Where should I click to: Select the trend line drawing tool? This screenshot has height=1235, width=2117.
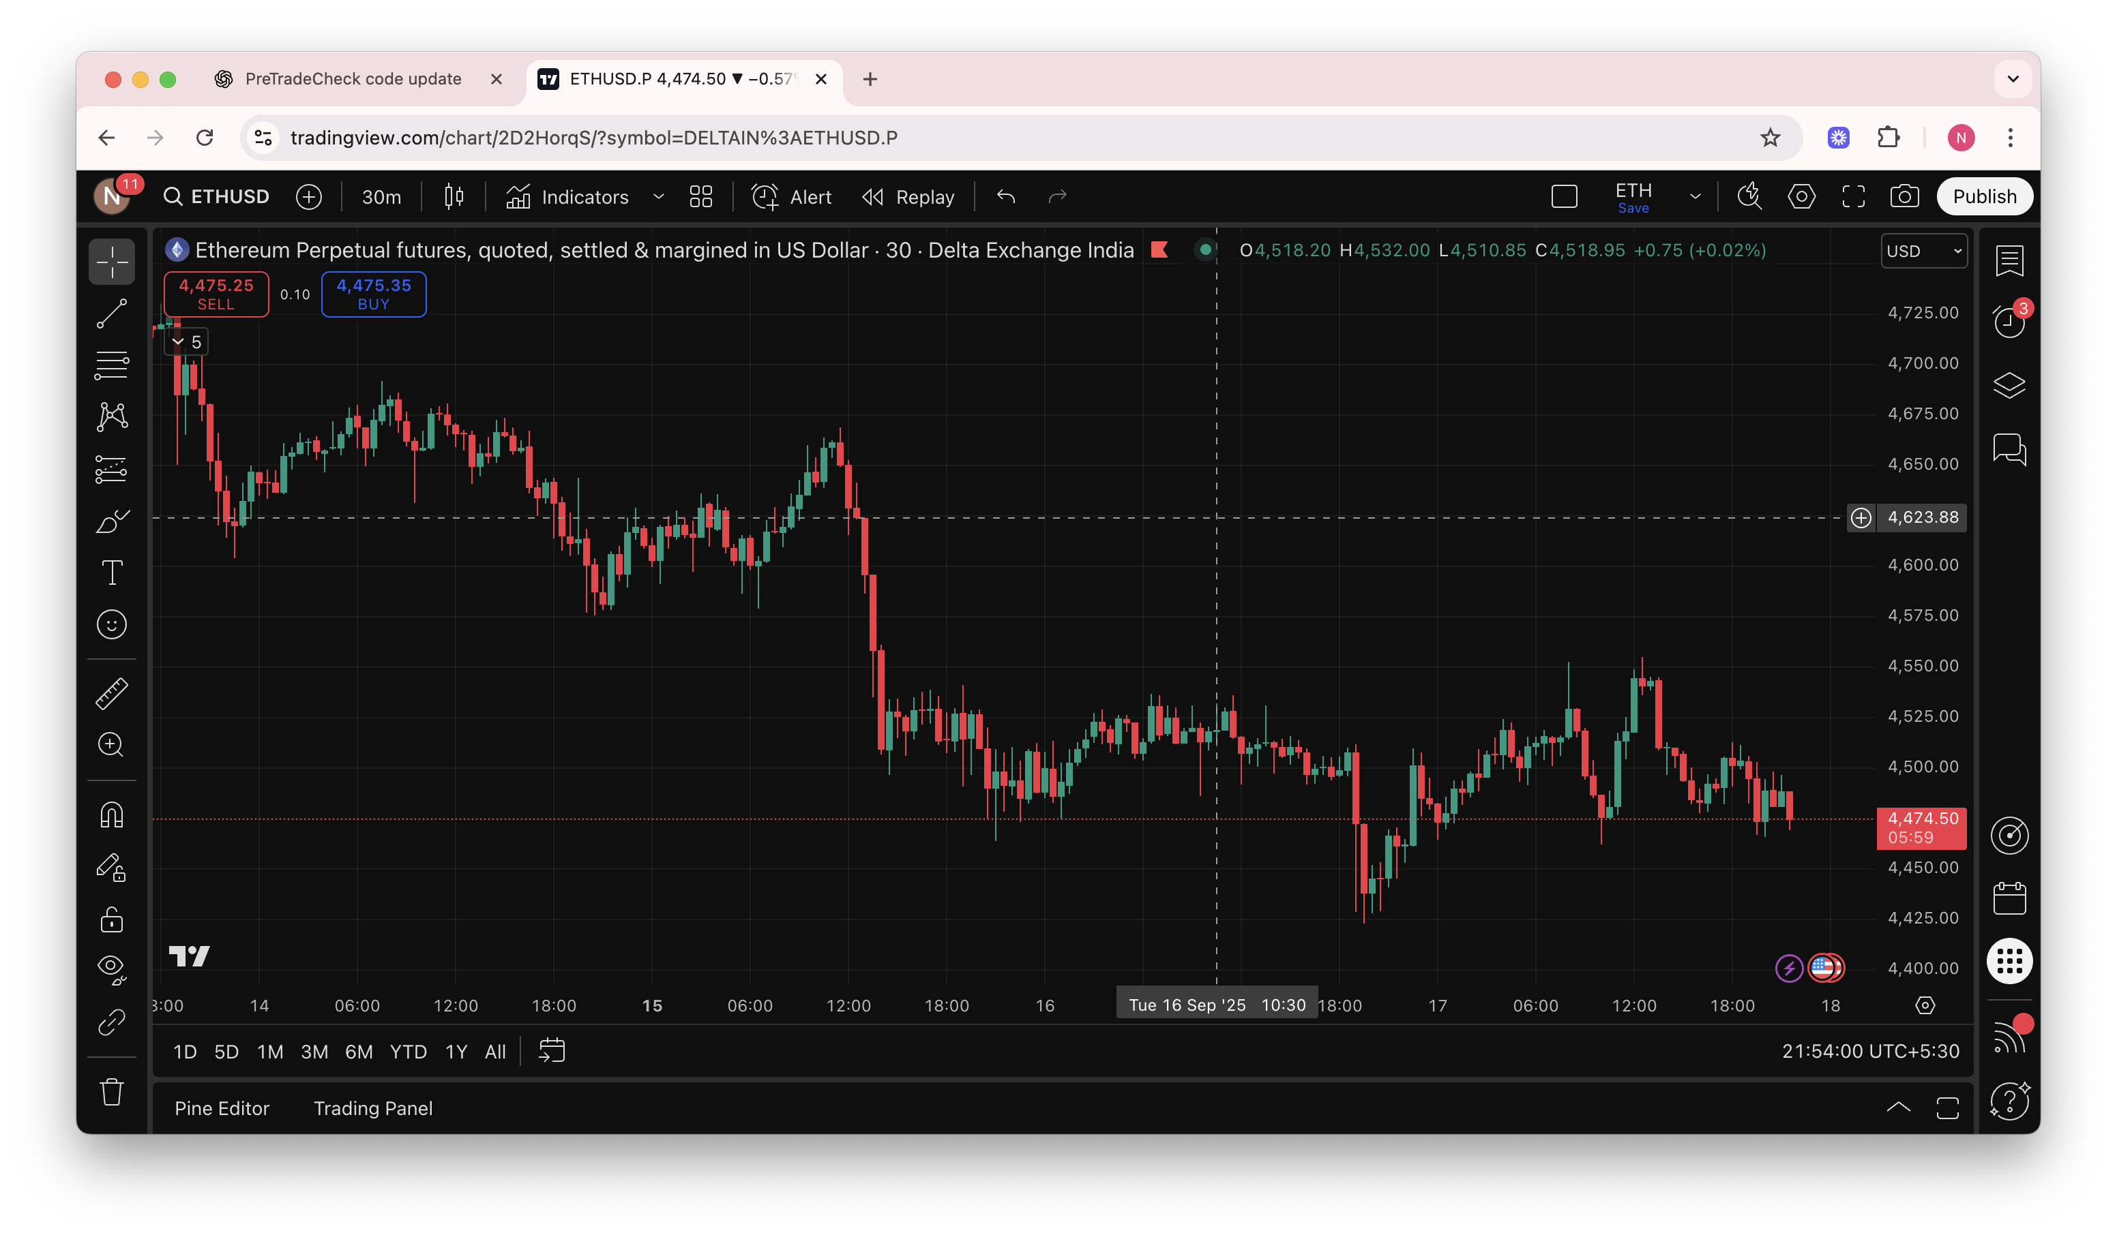[x=112, y=314]
